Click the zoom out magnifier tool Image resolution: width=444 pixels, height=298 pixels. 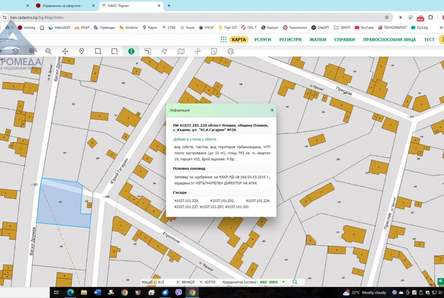click(x=49, y=51)
